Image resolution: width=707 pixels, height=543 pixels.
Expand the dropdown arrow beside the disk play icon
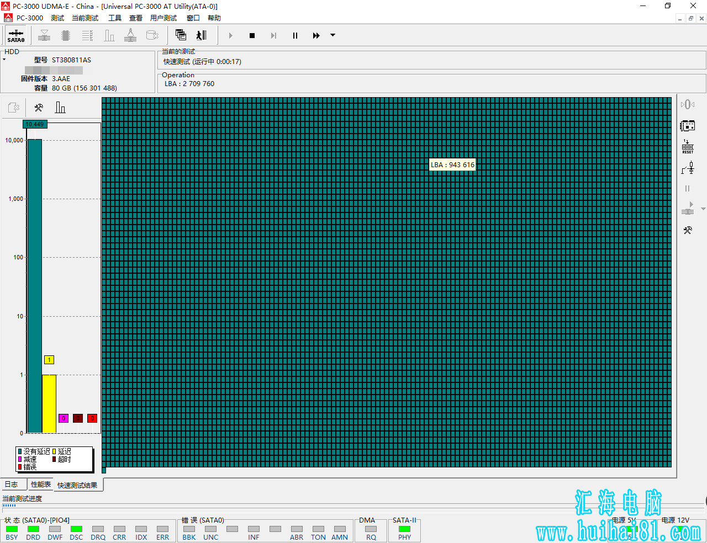coord(703,209)
